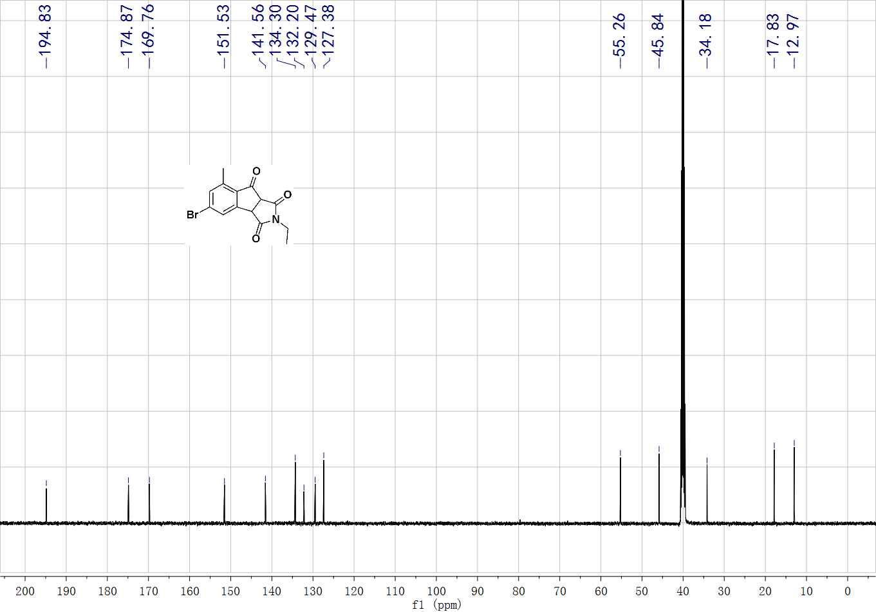
Task: Click the 100 axis tick label
Action: tap(436, 591)
